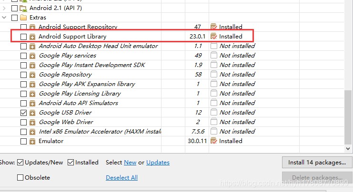The height and width of the screenshot is (192, 353).
Task: Click the Installed status icon for Android Support Library
Action: [x=213, y=36]
